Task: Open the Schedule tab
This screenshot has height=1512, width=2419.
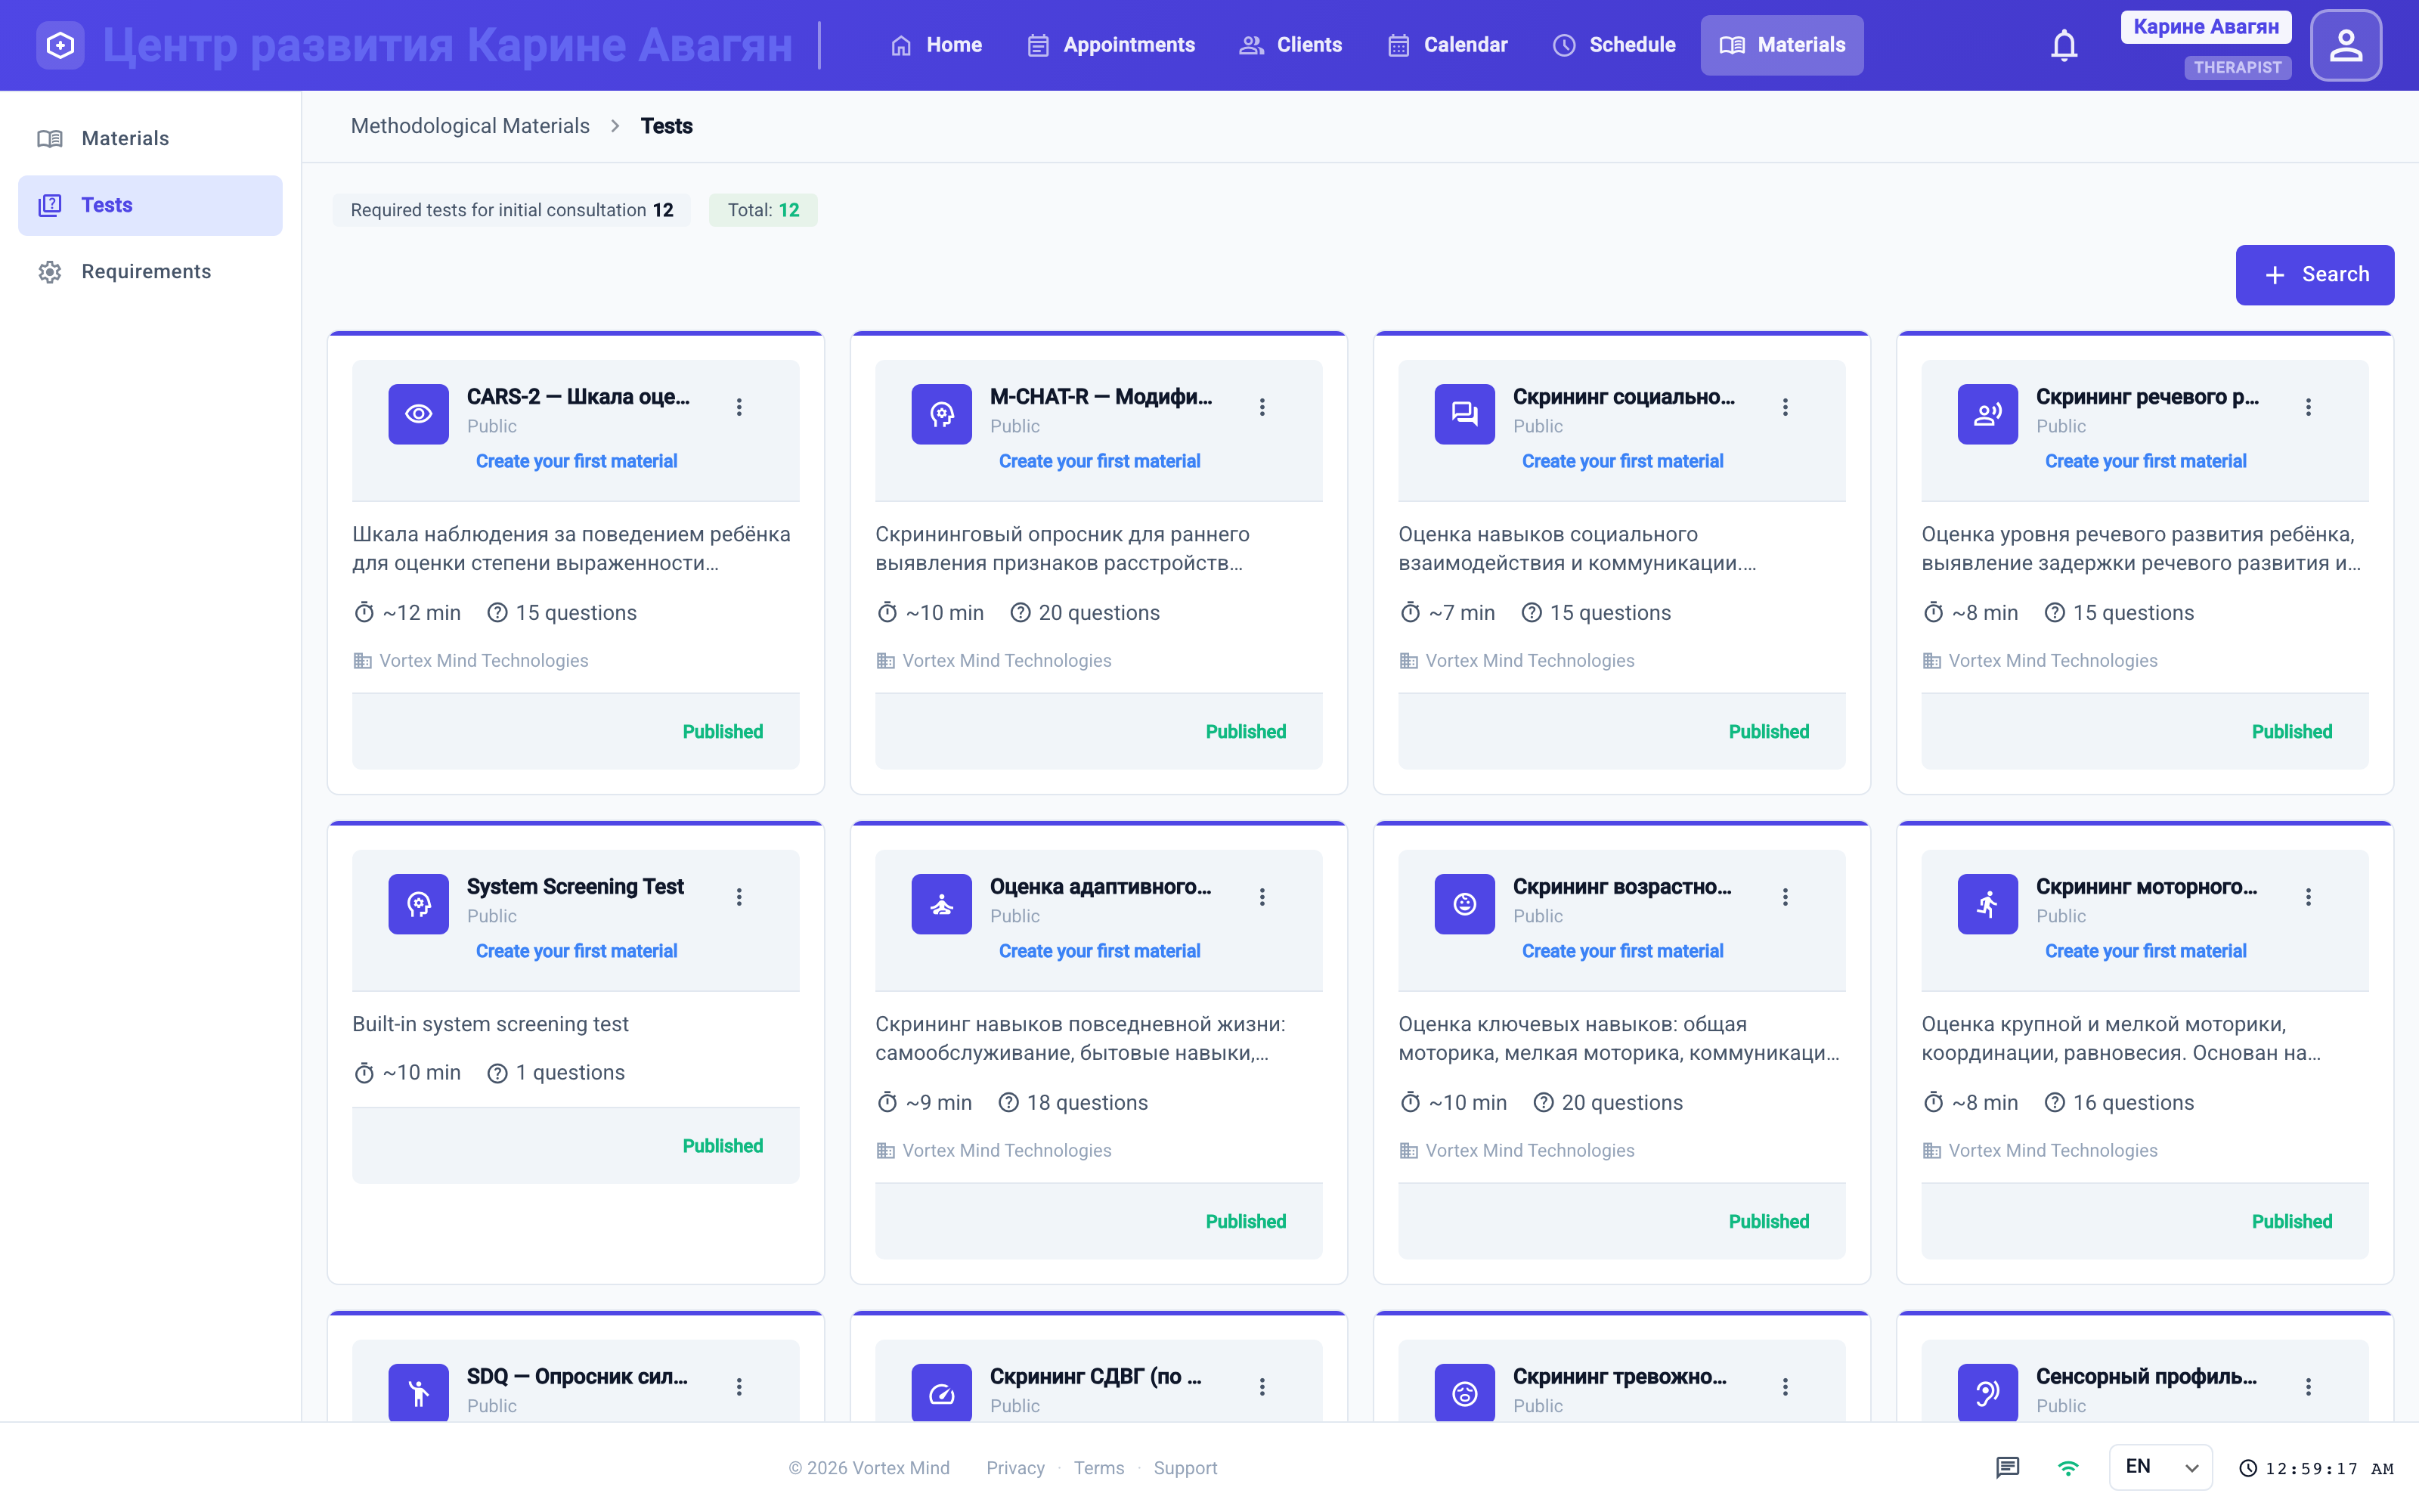Action: 1613,45
